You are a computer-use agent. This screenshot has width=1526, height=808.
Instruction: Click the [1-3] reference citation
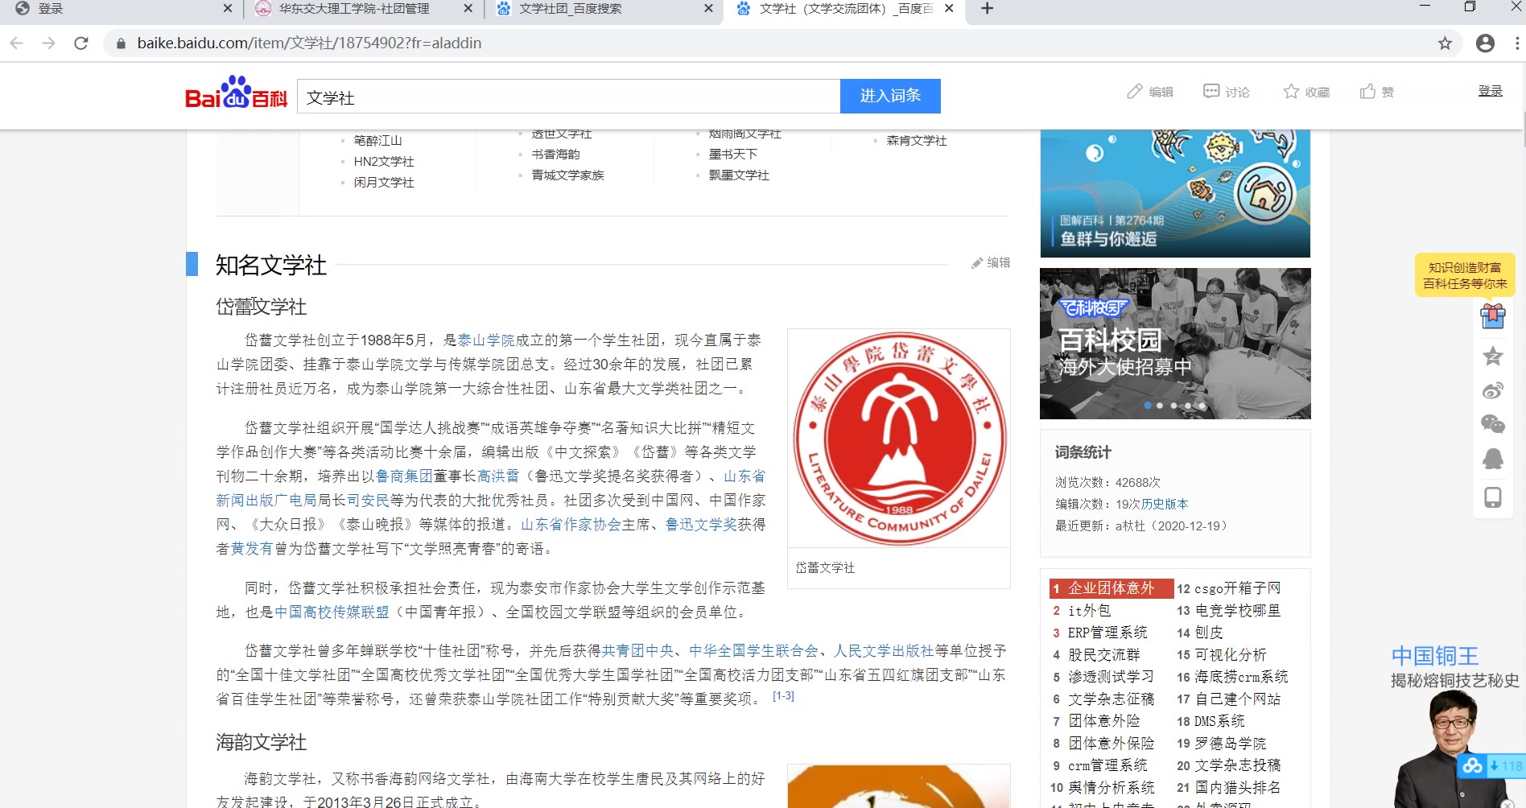pos(783,696)
